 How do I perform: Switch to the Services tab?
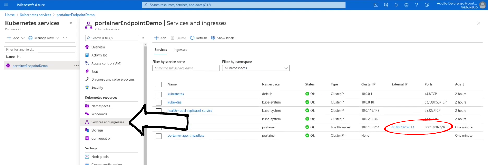(x=161, y=50)
